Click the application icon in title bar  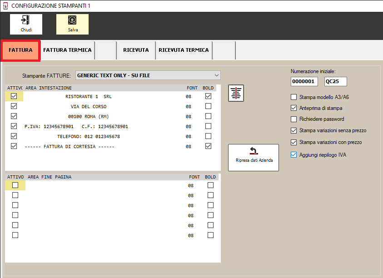6,6
